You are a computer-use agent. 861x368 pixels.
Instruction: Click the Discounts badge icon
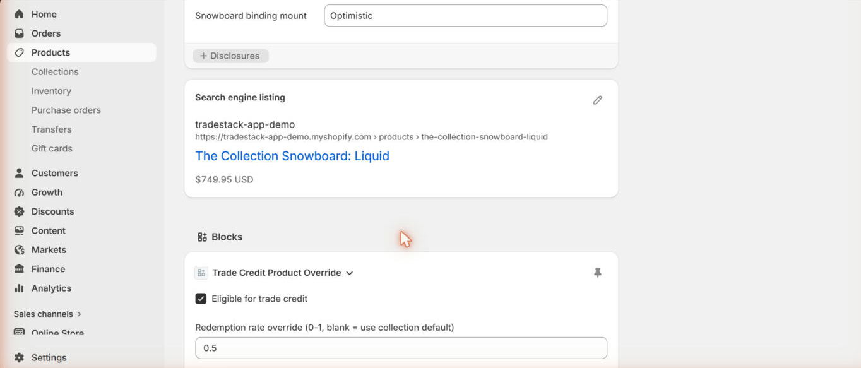point(19,211)
